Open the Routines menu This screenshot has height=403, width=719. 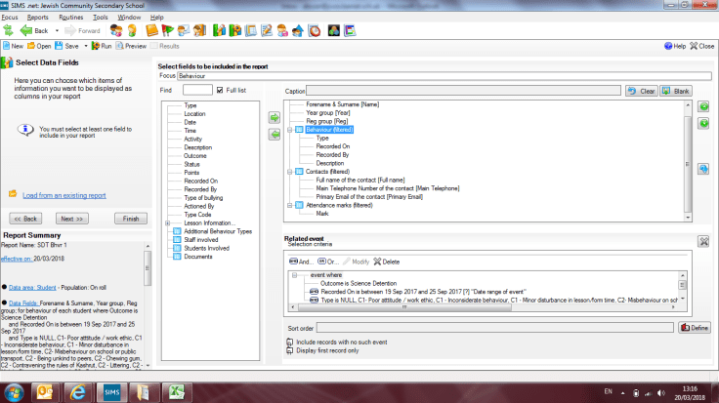[70, 18]
